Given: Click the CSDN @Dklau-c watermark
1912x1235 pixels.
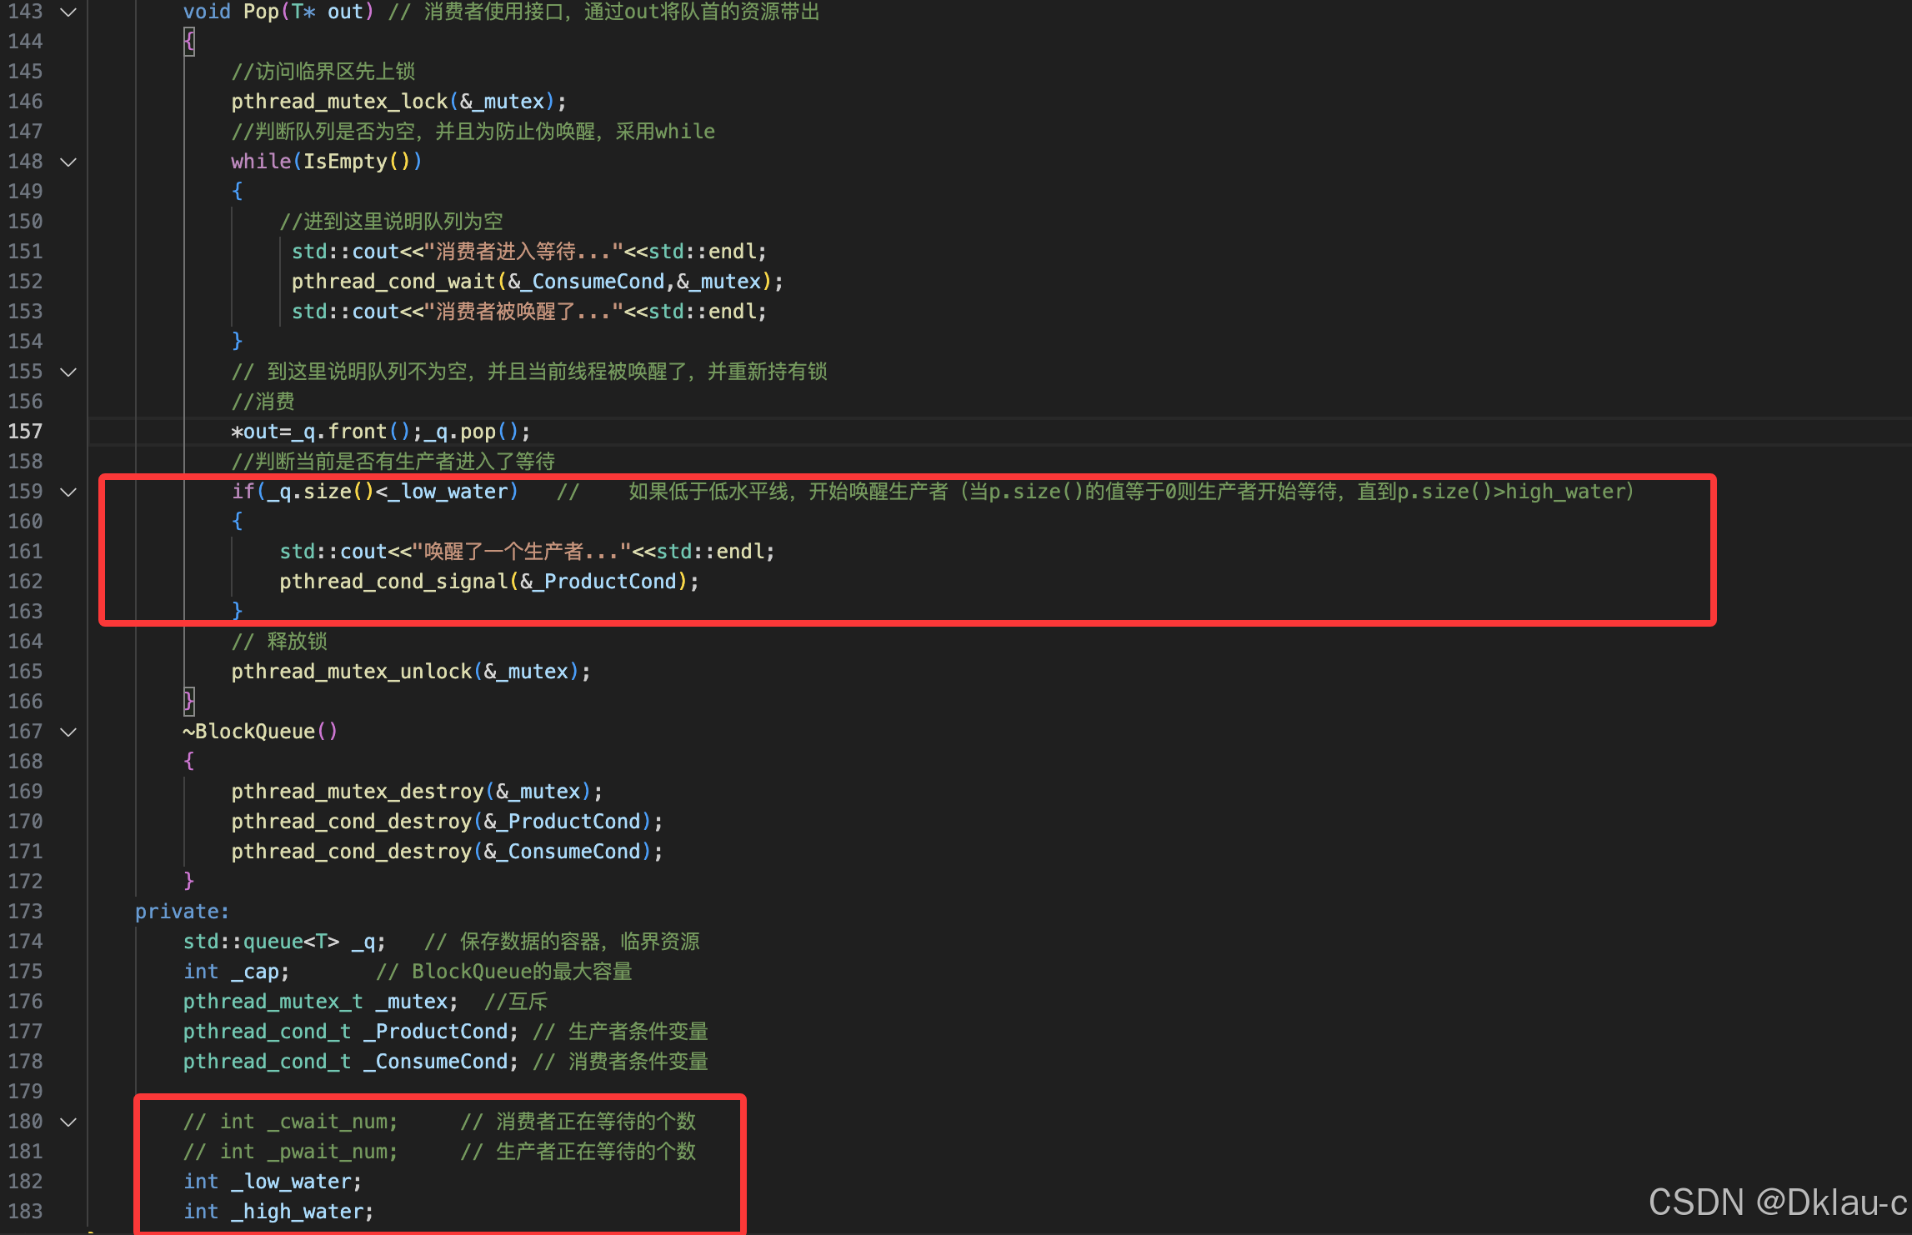Looking at the screenshot, I should coord(1777,1202).
